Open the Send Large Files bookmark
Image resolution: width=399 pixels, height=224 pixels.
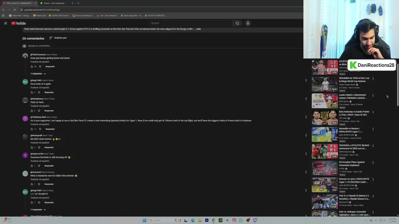pyautogui.click(x=131, y=16)
